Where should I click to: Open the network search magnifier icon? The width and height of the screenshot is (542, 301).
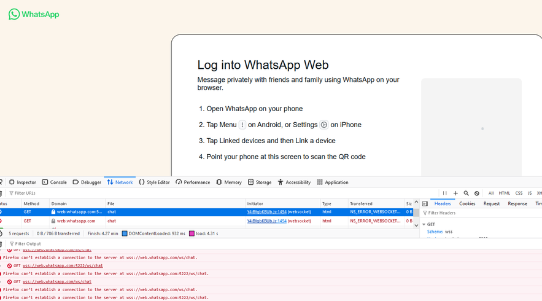pos(467,193)
